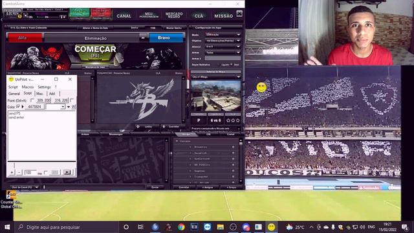Image resolution: width=414 pixels, height=233 pixels.
Task: Click the play arrow next to Color checkbox
Action: pos(23,107)
